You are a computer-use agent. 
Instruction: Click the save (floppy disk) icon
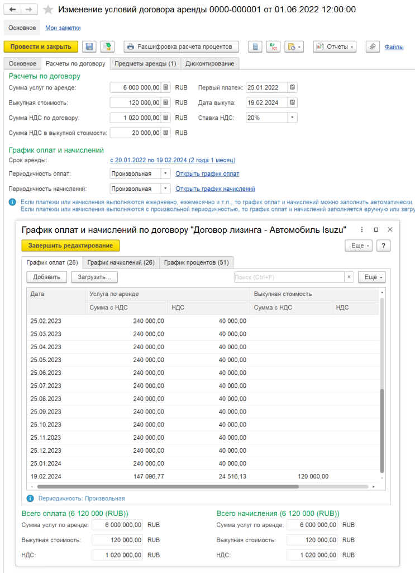tap(89, 46)
